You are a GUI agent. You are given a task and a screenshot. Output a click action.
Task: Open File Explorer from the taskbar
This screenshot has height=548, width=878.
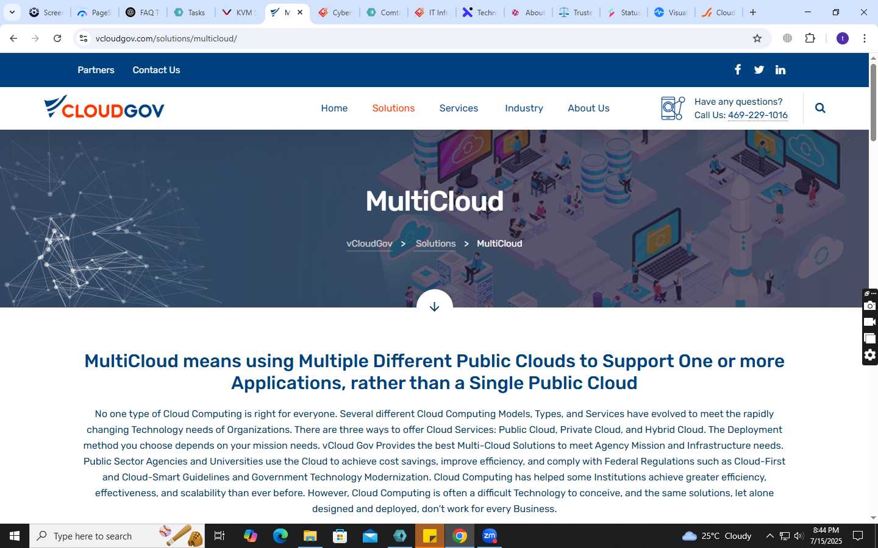(x=310, y=536)
